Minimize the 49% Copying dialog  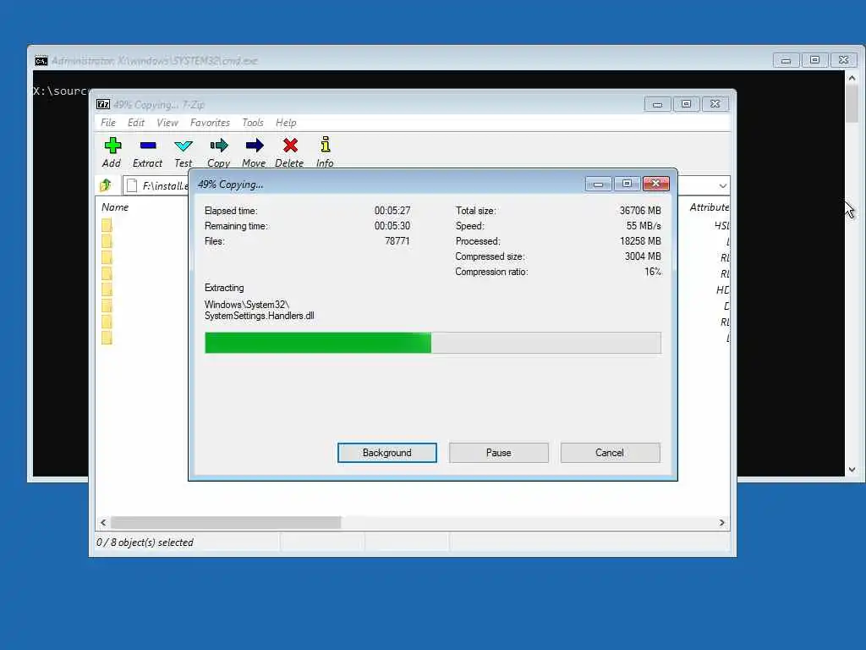pos(598,184)
